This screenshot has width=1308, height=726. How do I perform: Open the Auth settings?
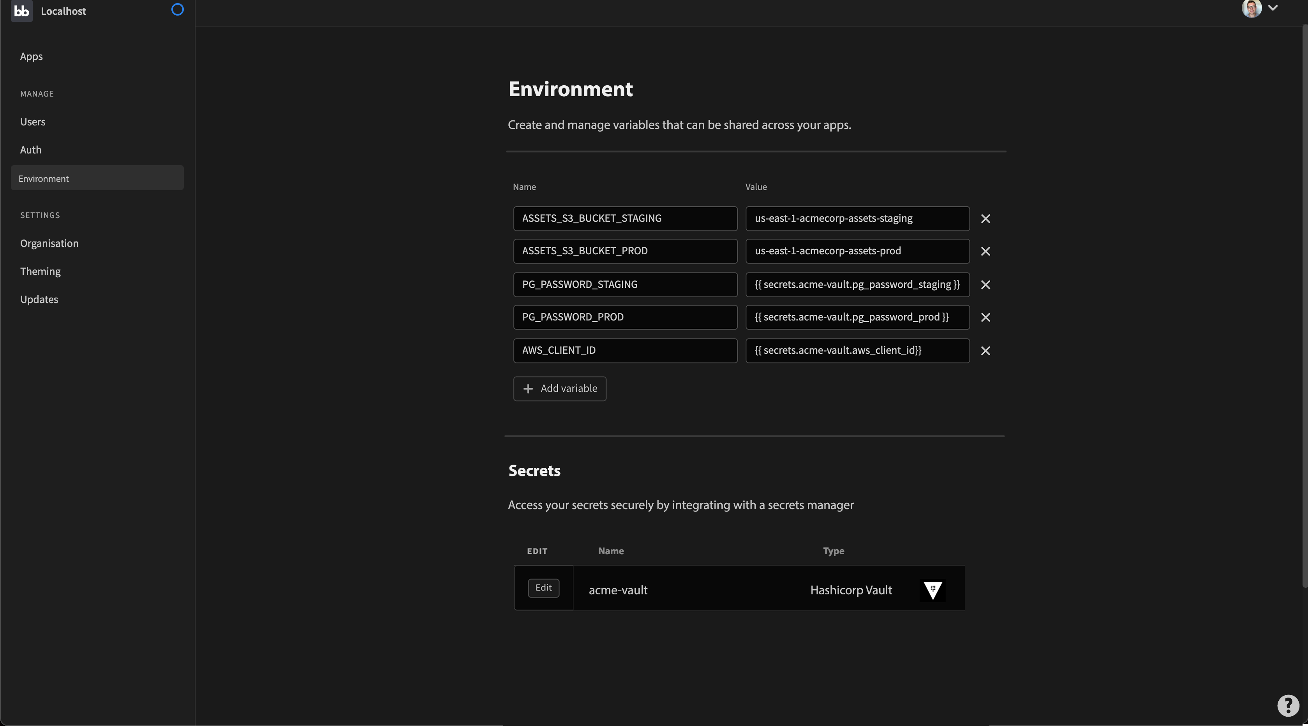30,150
